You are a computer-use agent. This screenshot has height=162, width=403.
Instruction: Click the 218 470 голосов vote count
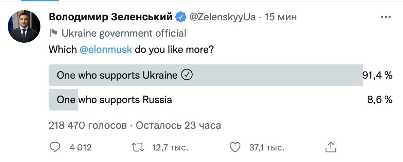[x=87, y=126]
